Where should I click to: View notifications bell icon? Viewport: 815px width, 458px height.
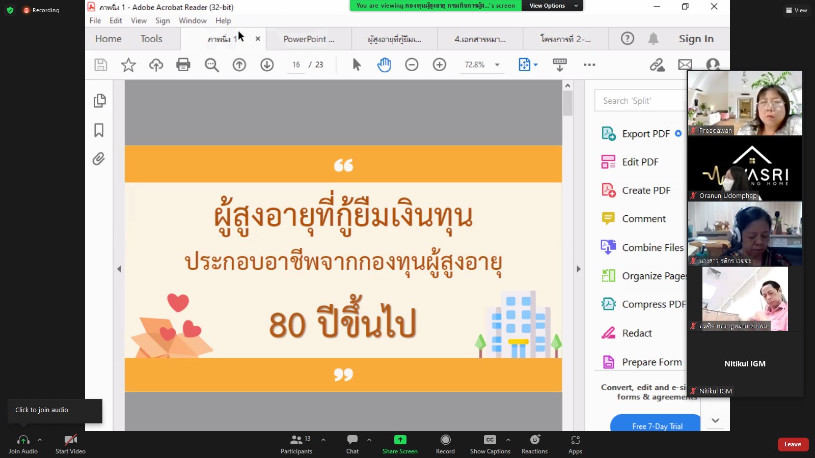[x=654, y=39]
